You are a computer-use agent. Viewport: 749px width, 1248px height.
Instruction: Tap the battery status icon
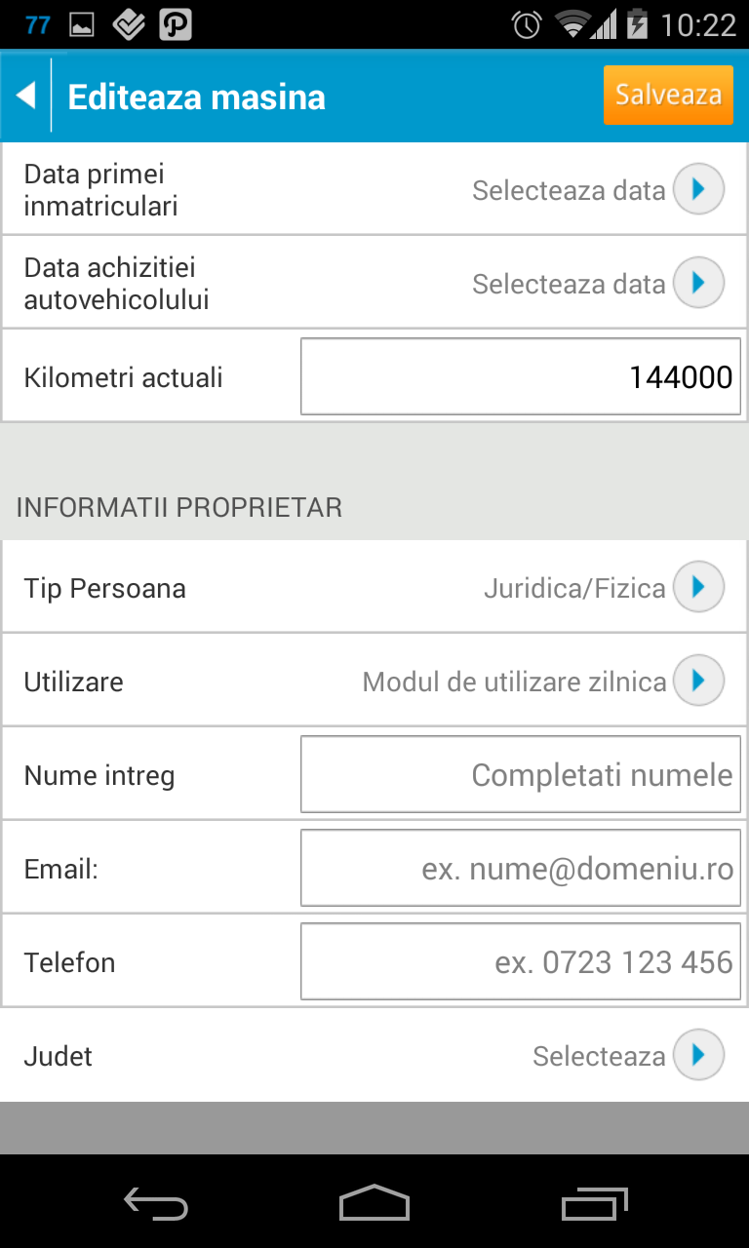click(x=637, y=24)
